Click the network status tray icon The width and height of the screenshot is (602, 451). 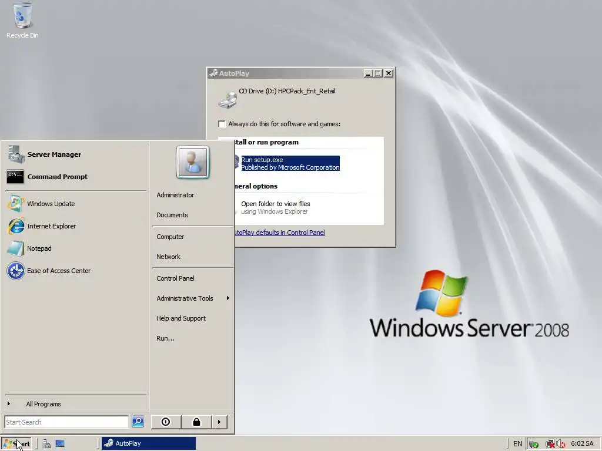550,444
